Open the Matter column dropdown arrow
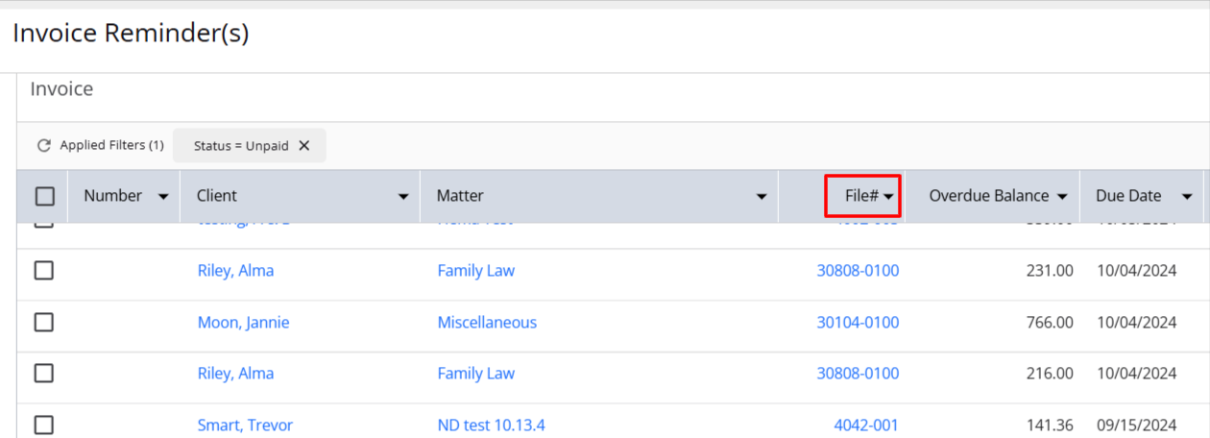Image resolution: width=1210 pixels, height=438 pixels. (762, 196)
